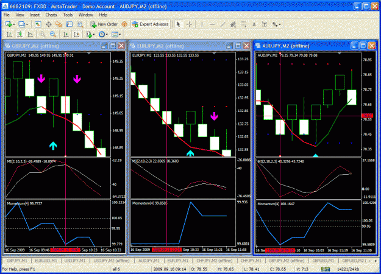Screen dimensions: 381x274
Task: Click the Arrows drawing objects icon
Action: [x=275, y=24]
